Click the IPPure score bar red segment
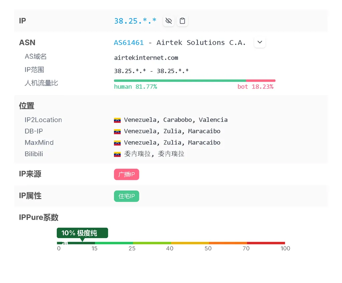 [x=266, y=243]
